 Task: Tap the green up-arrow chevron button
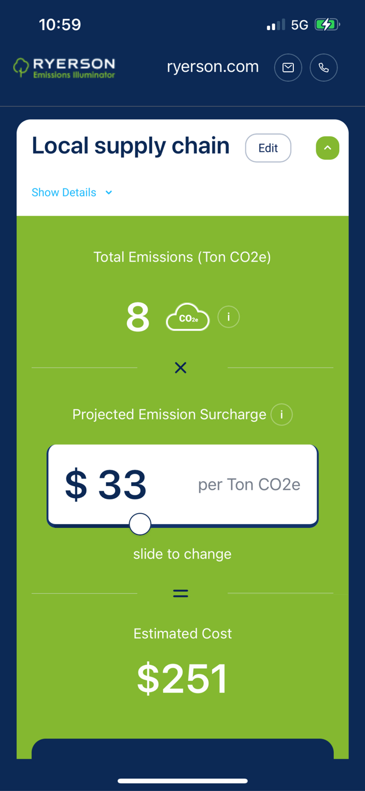tap(328, 148)
